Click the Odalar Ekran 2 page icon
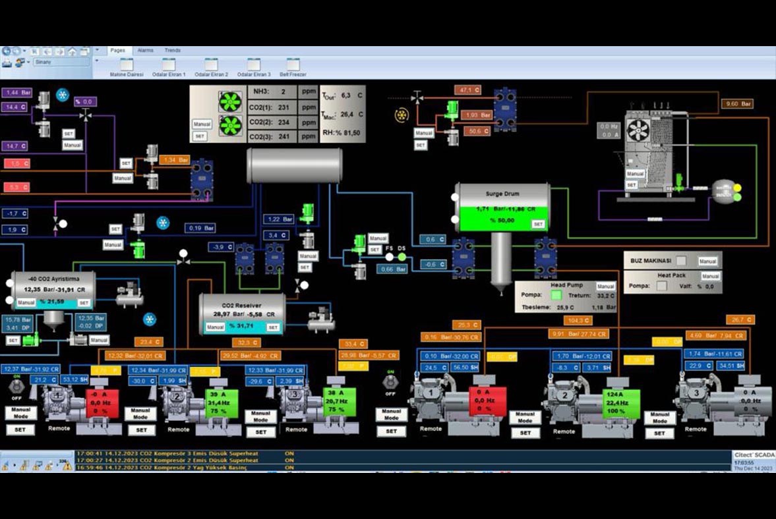 (211, 65)
